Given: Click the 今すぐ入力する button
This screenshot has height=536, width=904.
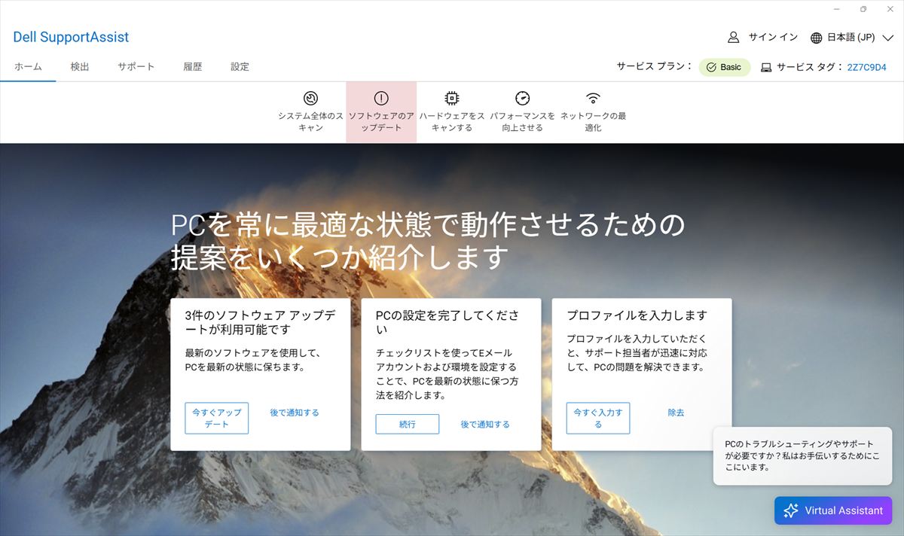Looking at the screenshot, I should tap(597, 418).
